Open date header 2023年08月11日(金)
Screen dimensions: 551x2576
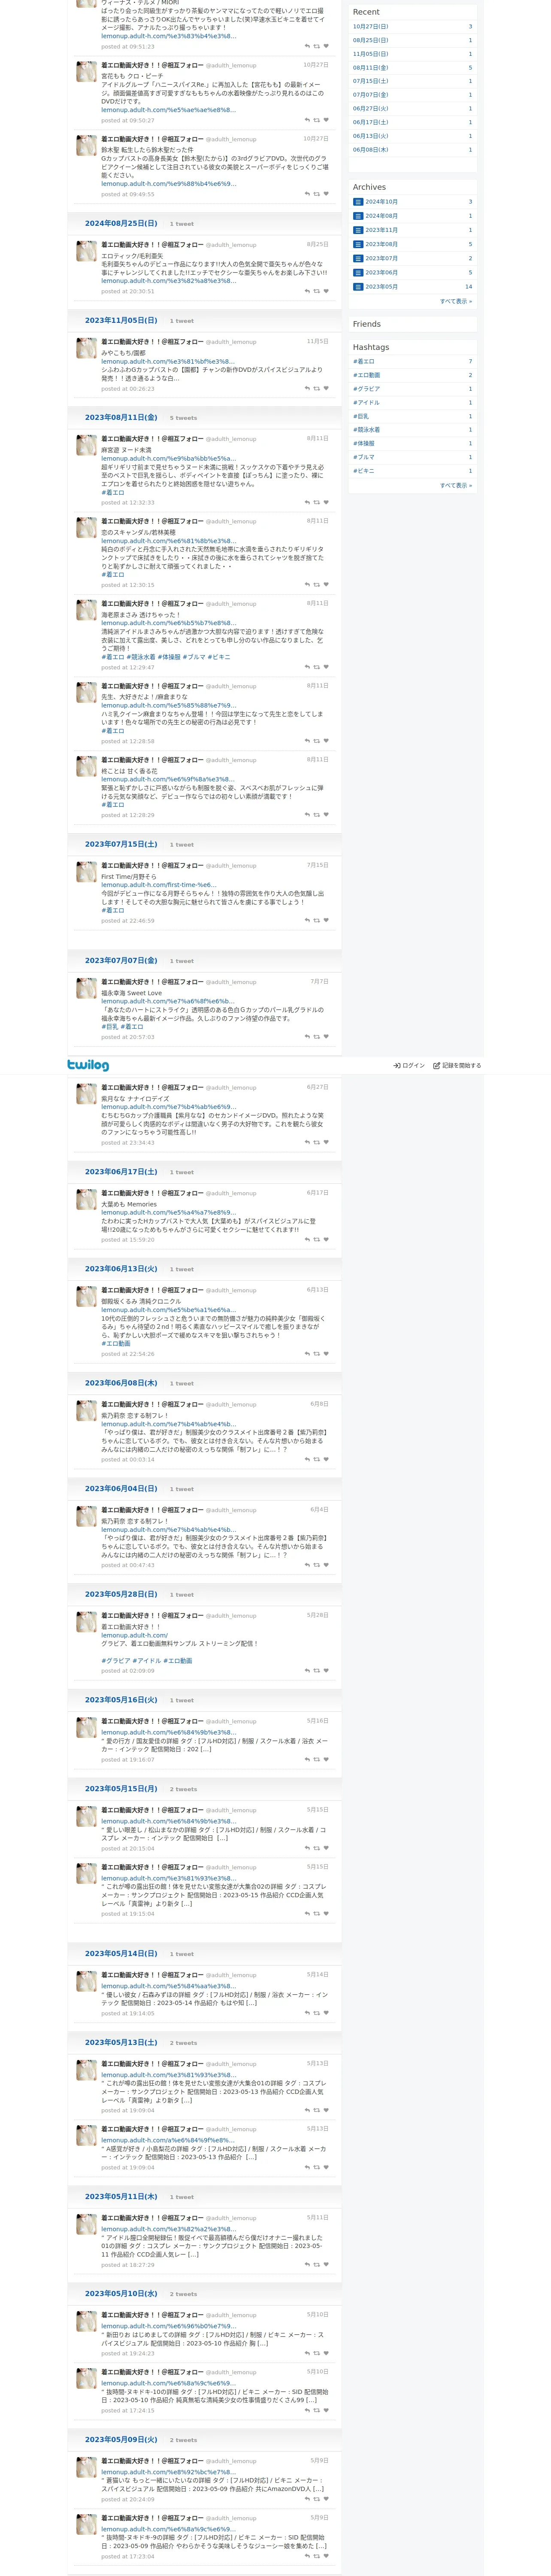point(121,418)
